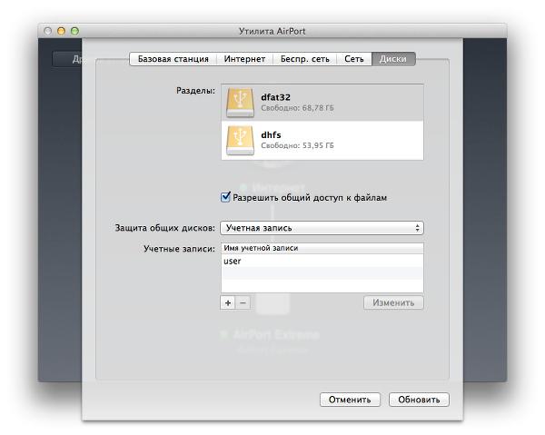Uncheck Разрешить общий доступ к файлам

tap(225, 197)
